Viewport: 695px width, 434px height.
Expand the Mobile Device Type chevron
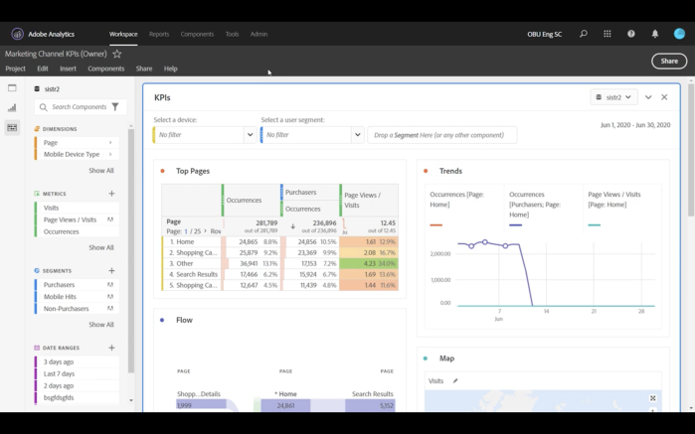point(110,154)
